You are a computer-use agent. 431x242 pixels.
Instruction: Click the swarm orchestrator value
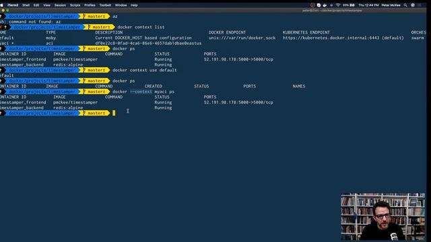(418, 38)
